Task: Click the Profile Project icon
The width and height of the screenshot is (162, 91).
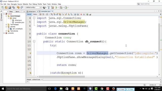Action: (x=66, y=7)
